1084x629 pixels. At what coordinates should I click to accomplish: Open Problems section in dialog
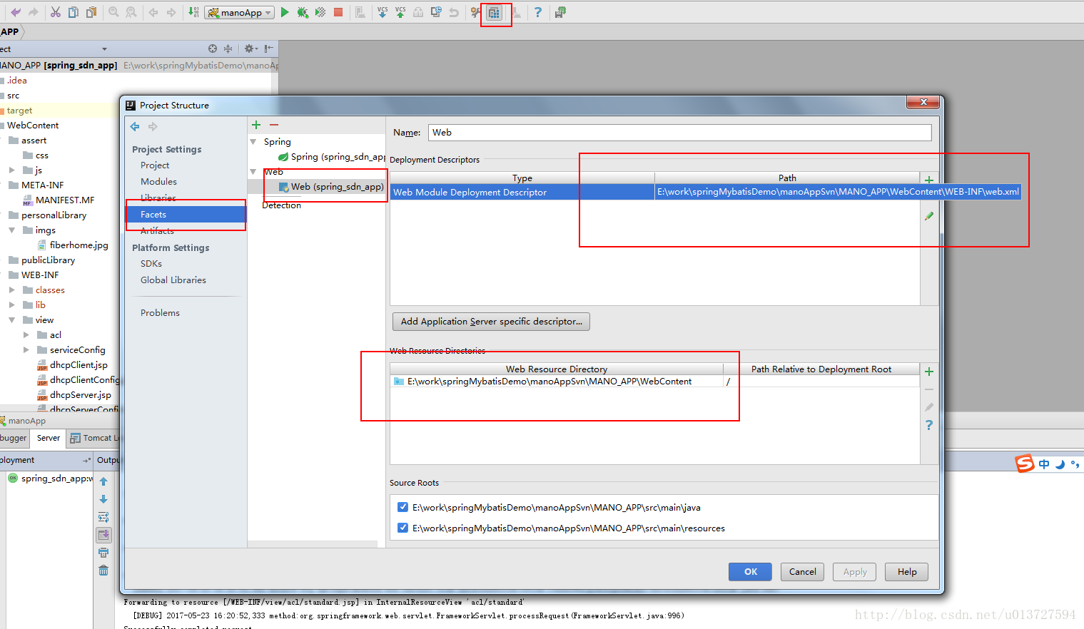[x=160, y=312]
